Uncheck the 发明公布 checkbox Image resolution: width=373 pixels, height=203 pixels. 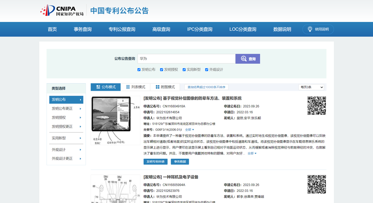click(x=139, y=70)
